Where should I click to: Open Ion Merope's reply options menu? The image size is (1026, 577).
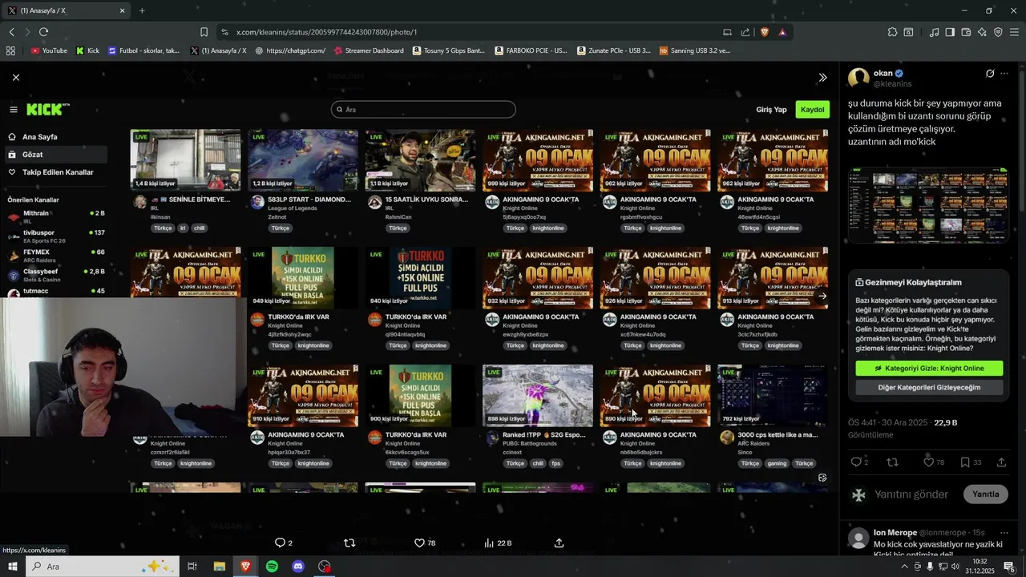point(1005,533)
